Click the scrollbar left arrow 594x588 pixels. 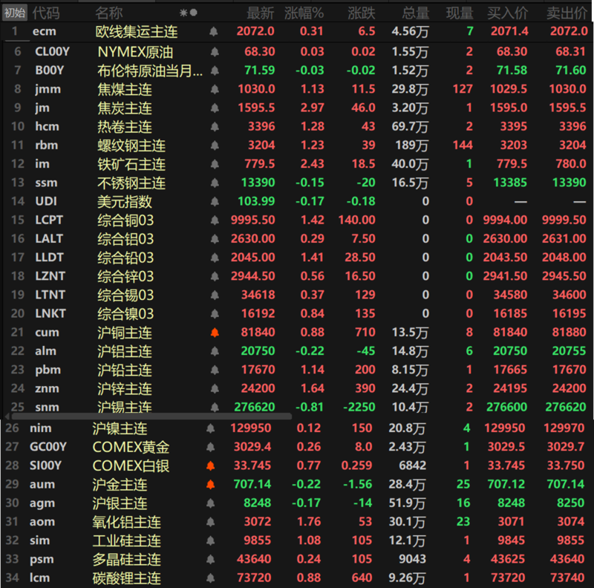[x=7, y=416]
